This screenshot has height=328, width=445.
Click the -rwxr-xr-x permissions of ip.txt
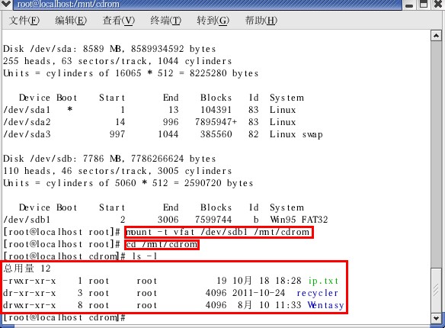tap(30, 281)
